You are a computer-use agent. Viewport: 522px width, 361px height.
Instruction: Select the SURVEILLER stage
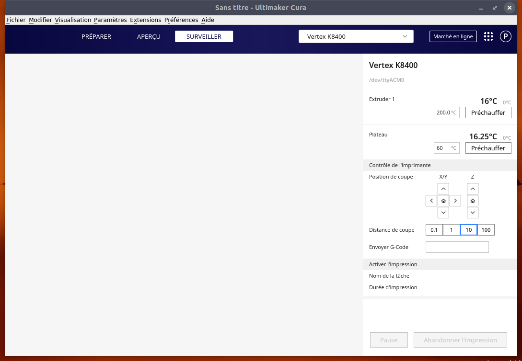tap(204, 36)
